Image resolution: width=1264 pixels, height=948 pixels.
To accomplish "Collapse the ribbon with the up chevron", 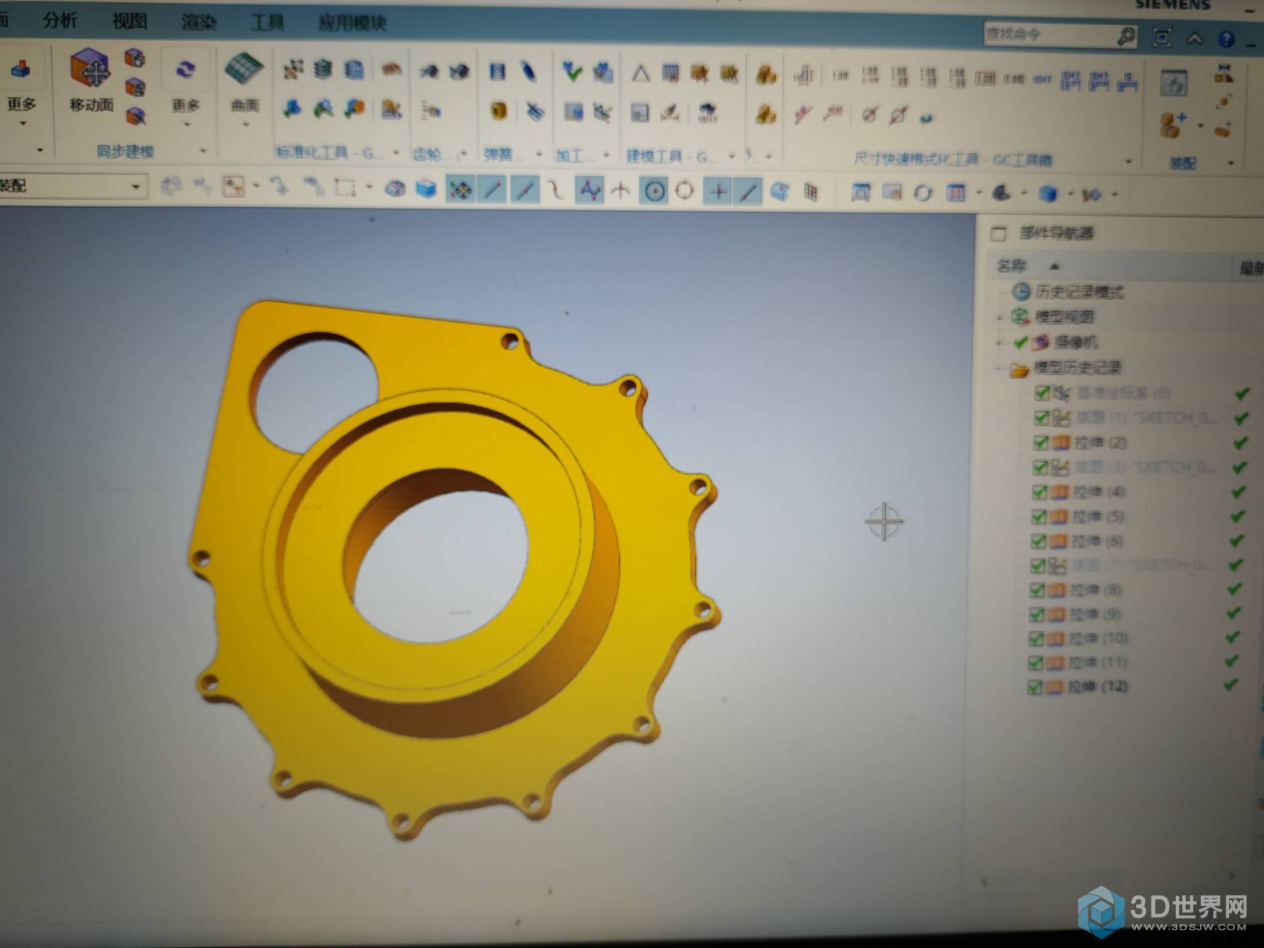I will click(x=1194, y=39).
